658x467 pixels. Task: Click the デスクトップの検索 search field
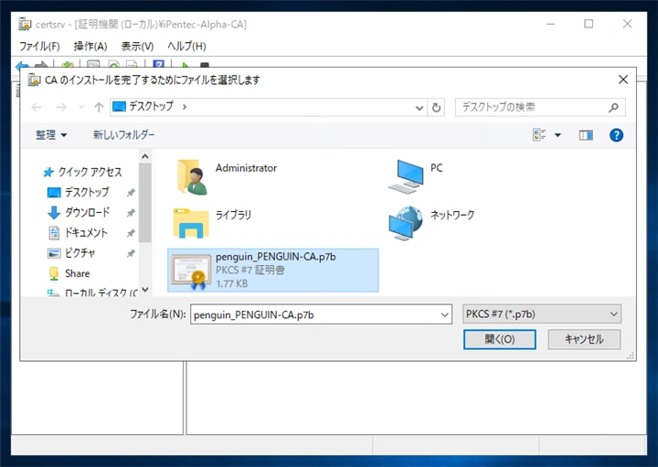[x=533, y=108]
